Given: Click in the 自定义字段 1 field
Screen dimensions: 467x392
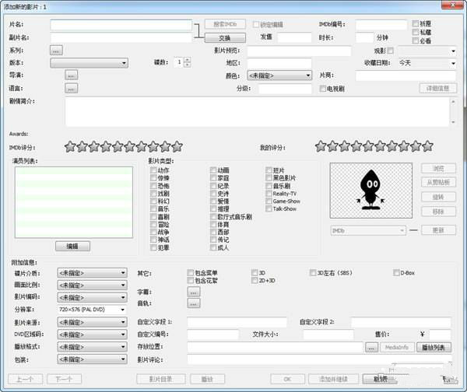Looking at the screenshot, I should (237, 322).
